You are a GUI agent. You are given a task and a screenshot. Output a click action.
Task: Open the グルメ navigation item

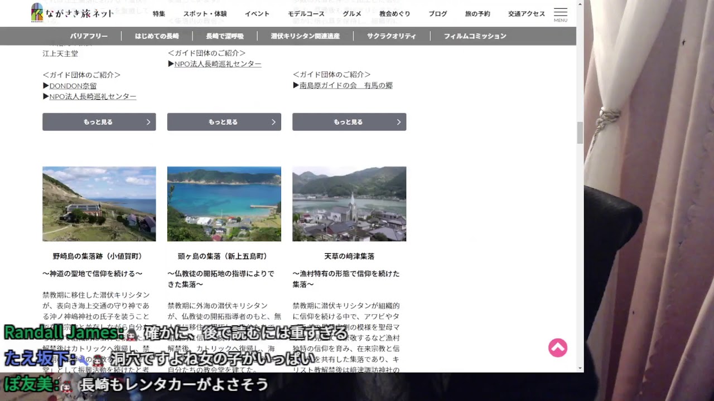point(351,14)
